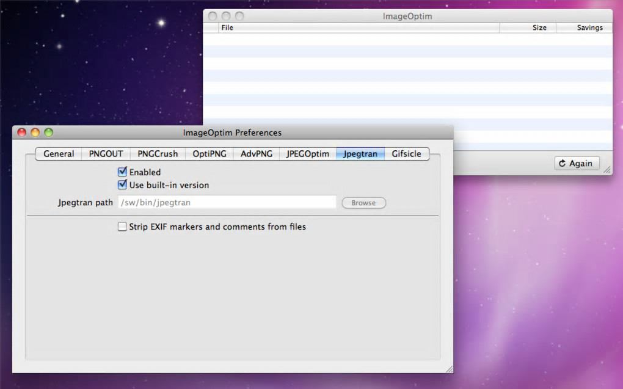Viewport: 623px width, 389px height.
Task: Minimize Preferences with the yellow button
Action: (x=35, y=133)
